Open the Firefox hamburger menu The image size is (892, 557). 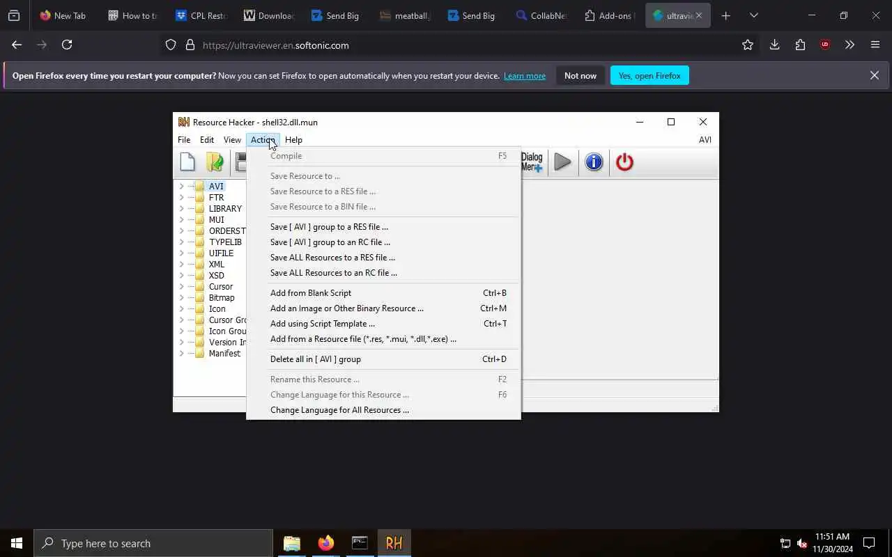(875, 45)
